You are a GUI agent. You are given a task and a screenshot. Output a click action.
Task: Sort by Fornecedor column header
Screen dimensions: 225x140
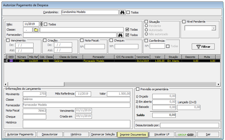pyautogui.click(x=99, y=57)
